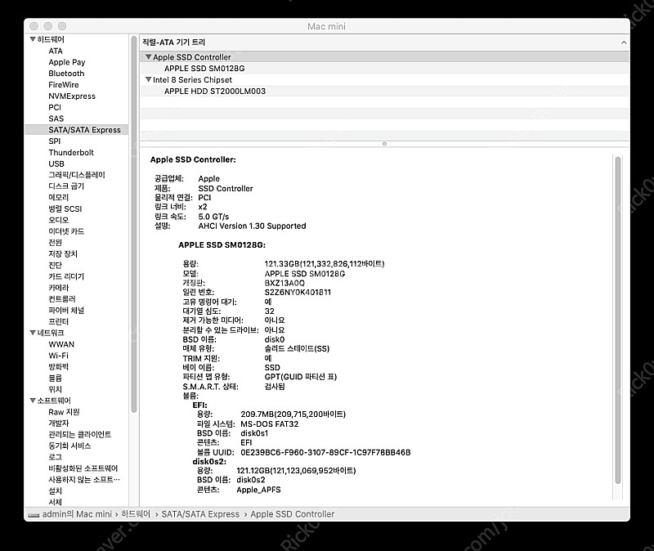This screenshot has height=551, width=654.
Task: Select 저장 장치 in the sidebar
Action: pyautogui.click(x=63, y=253)
